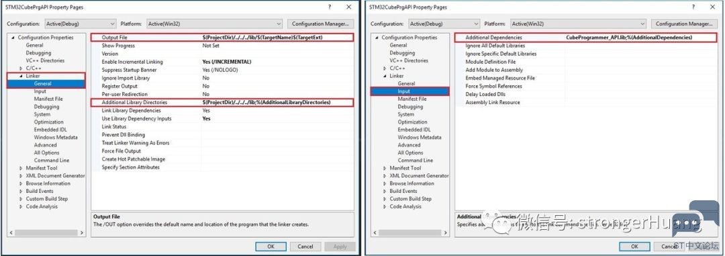Image resolution: width=725 pixels, height=256 pixels.
Task: Select Output File property row
Action: pos(222,38)
